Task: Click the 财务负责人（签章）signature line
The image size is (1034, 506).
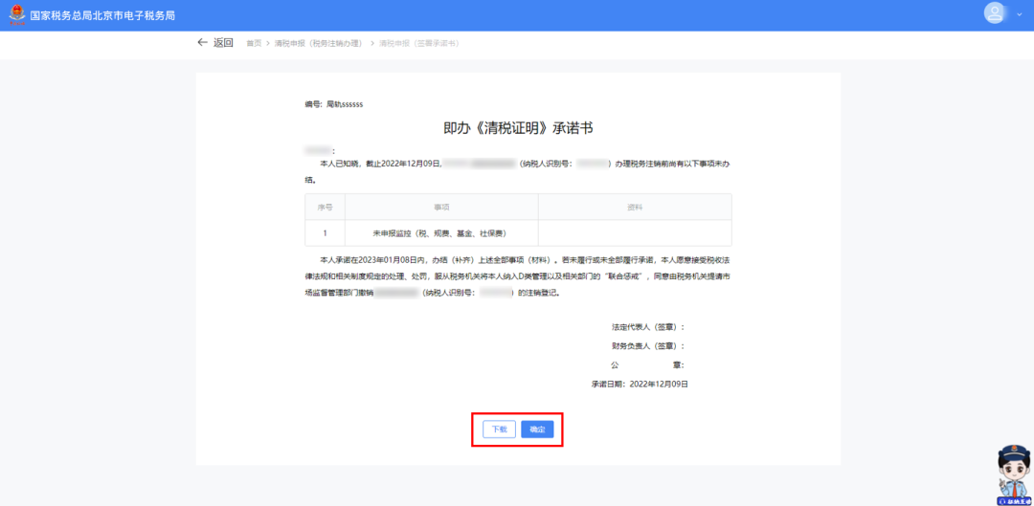Action: [647, 346]
